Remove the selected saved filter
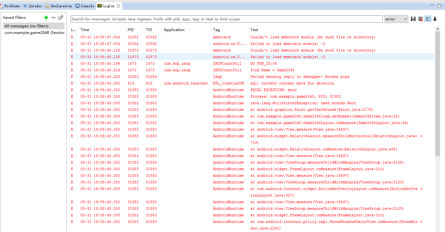445x232 pixels. (53, 18)
